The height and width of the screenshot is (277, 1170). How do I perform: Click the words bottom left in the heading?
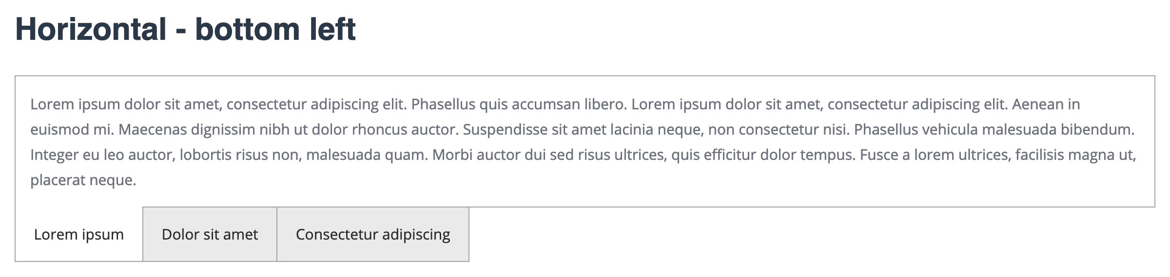pos(275,29)
